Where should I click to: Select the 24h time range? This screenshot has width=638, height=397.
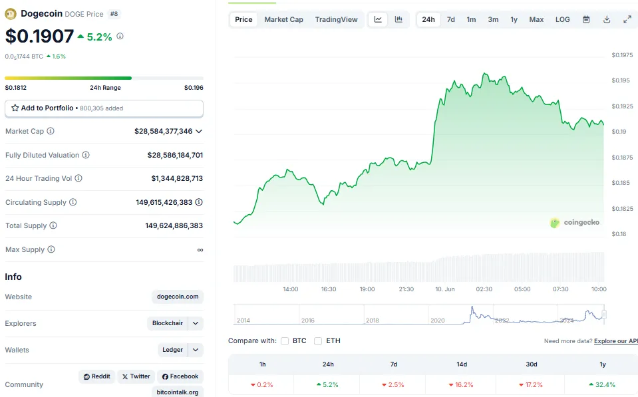pyautogui.click(x=428, y=19)
